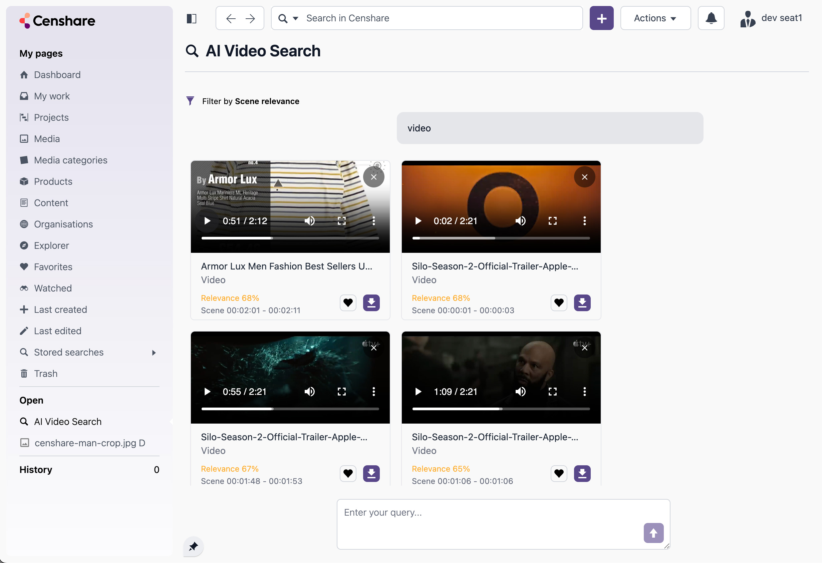Go back with the left arrow
The height and width of the screenshot is (563, 822).
coord(231,18)
